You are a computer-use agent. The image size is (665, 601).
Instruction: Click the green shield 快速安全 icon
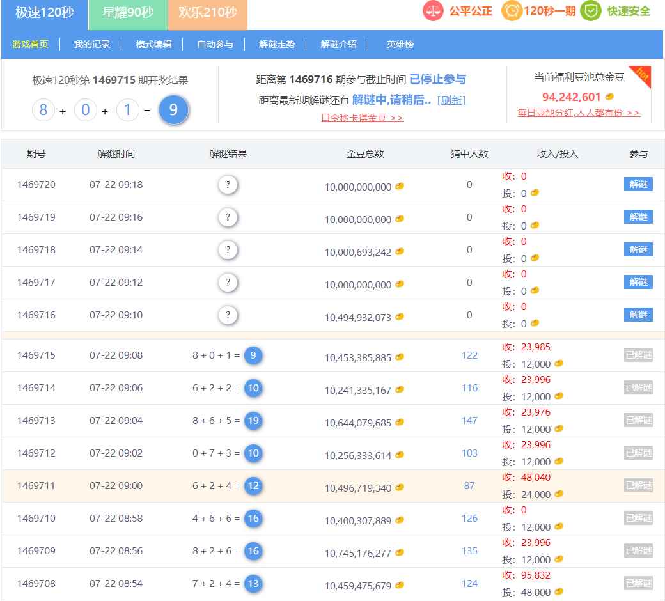pyautogui.click(x=591, y=11)
